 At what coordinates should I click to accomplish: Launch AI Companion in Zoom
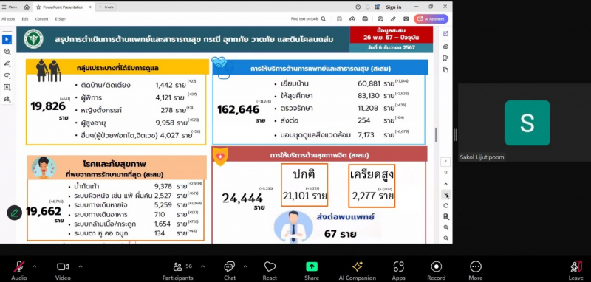pyautogui.click(x=358, y=270)
